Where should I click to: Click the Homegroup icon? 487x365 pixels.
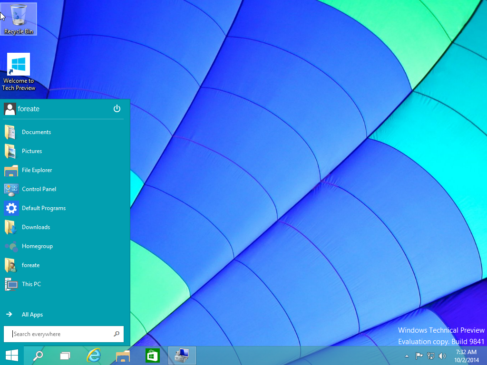11,247
